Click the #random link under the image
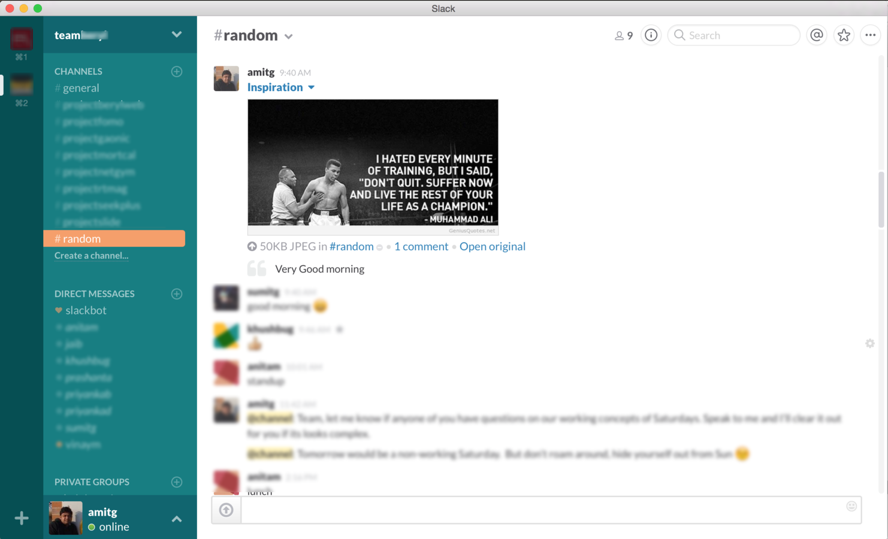 tap(352, 247)
